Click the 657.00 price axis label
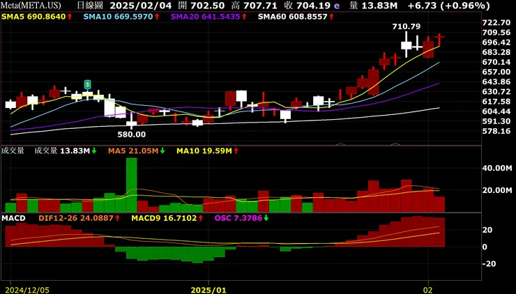The image size is (516, 294). [x=496, y=72]
